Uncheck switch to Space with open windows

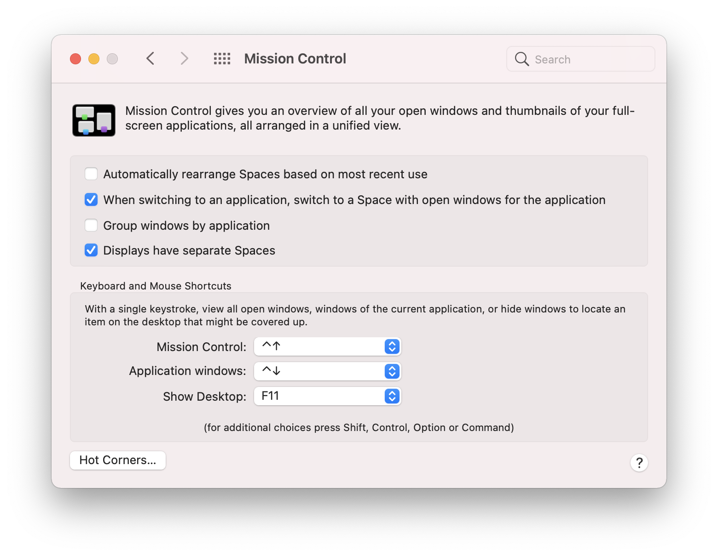pos(91,200)
